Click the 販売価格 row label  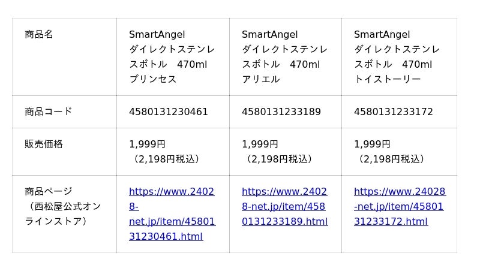point(44,144)
